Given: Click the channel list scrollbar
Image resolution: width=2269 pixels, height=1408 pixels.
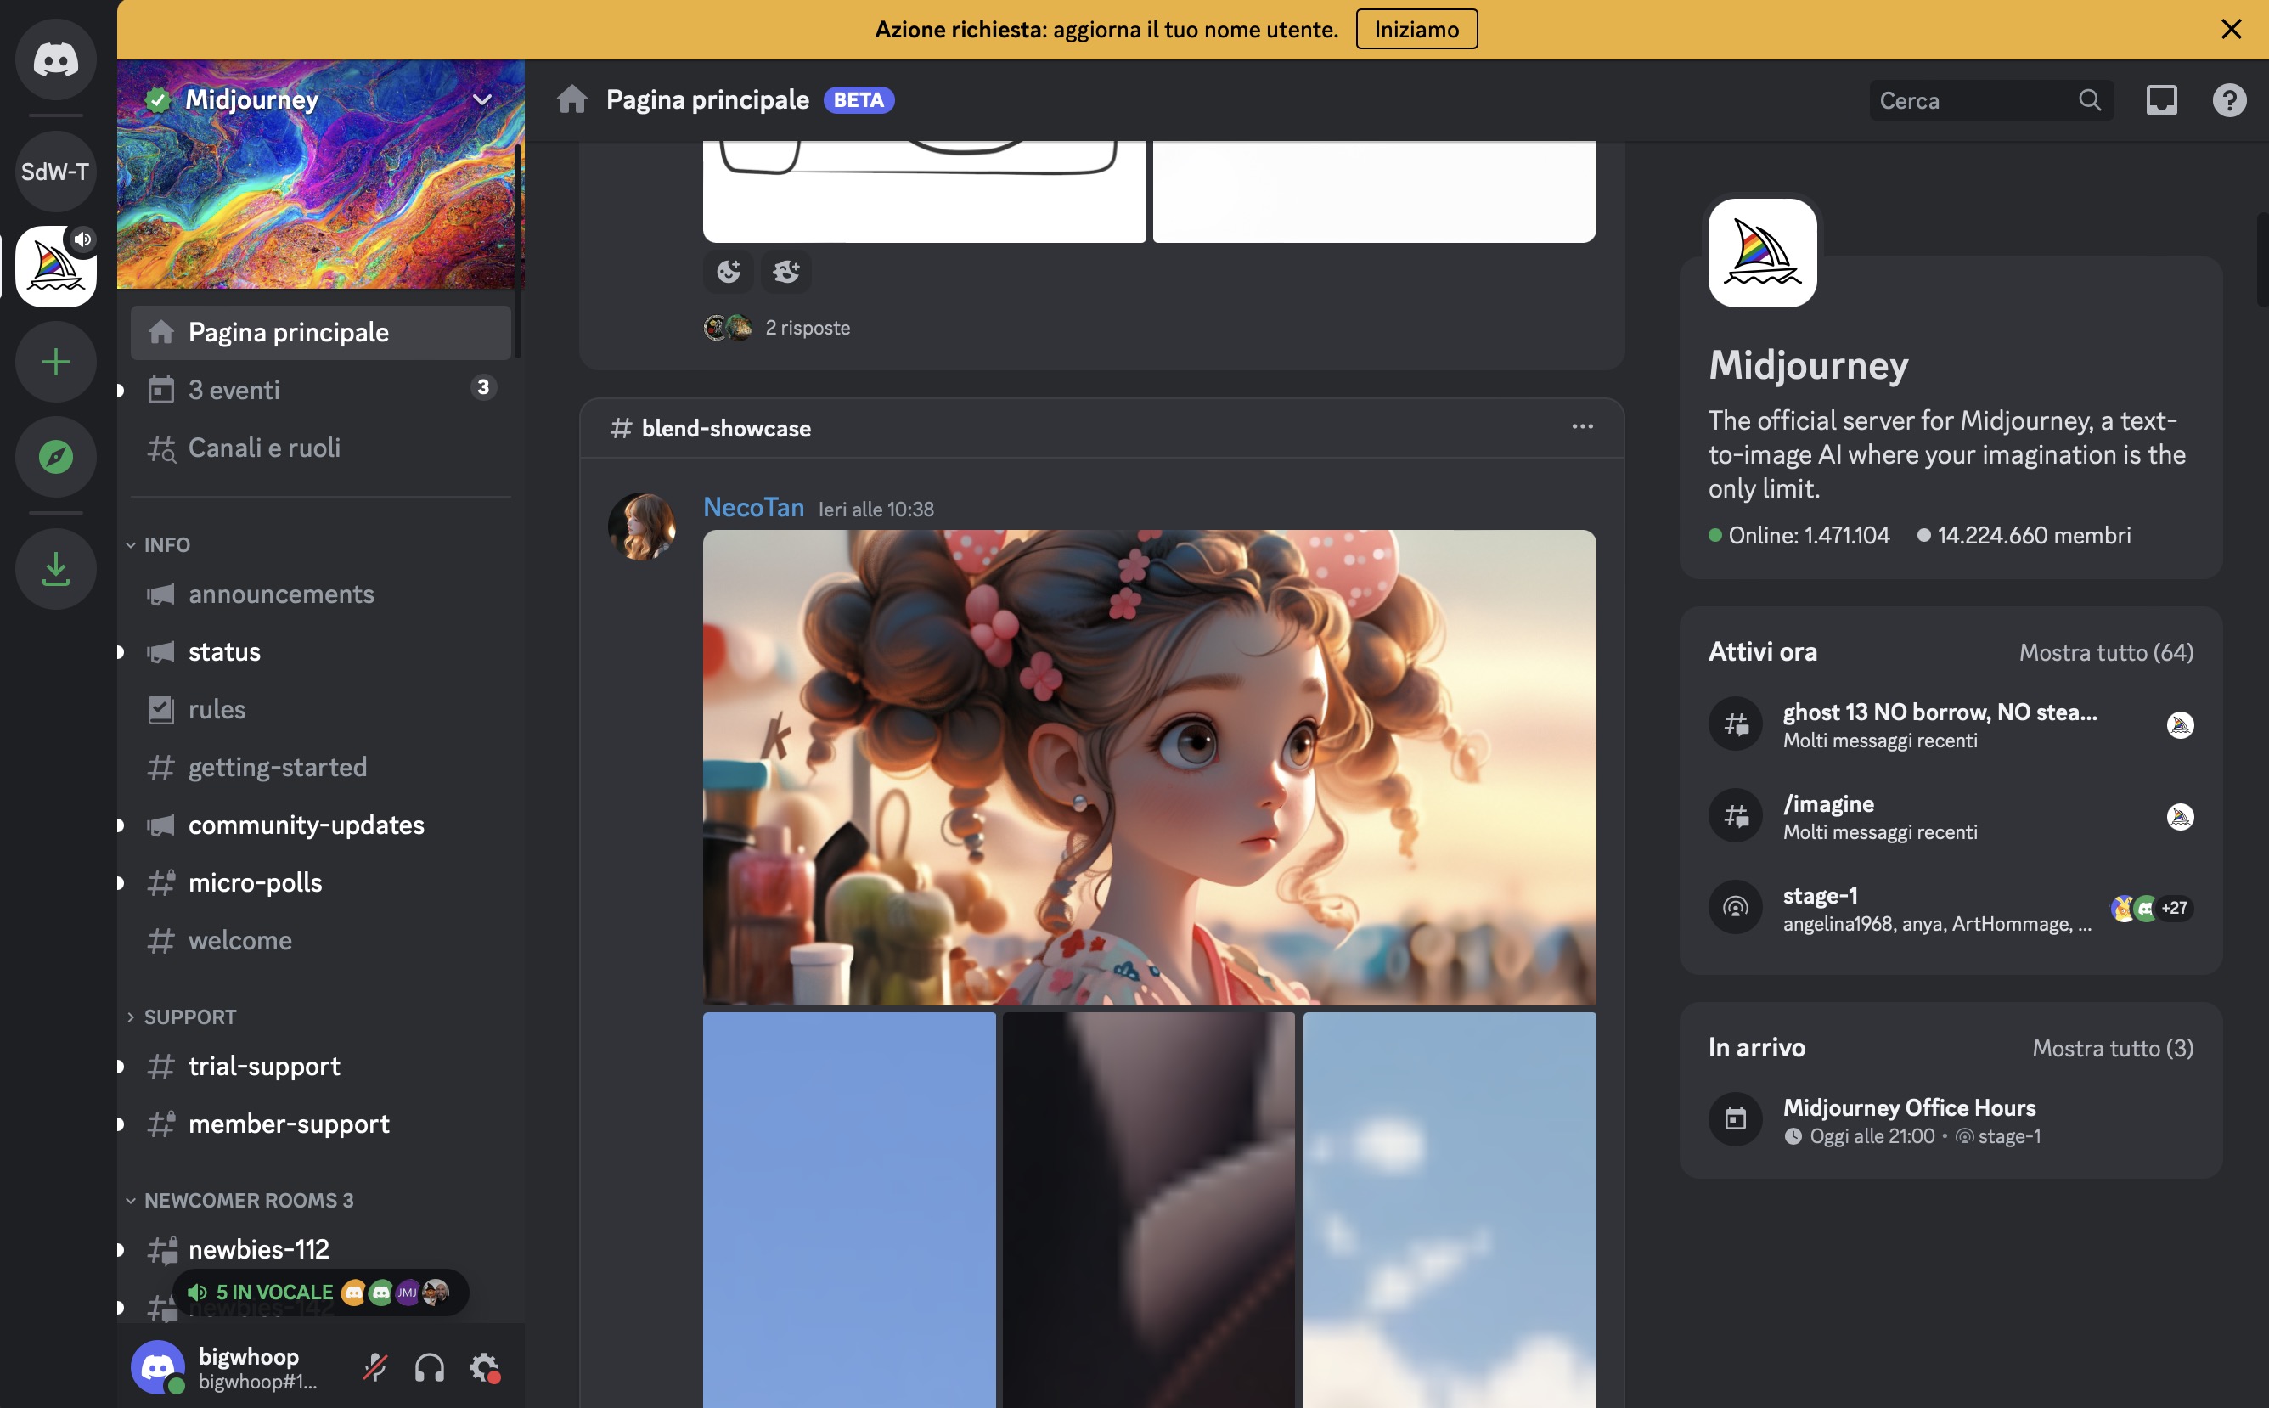Looking at the screenshot, I should (518, 251).
